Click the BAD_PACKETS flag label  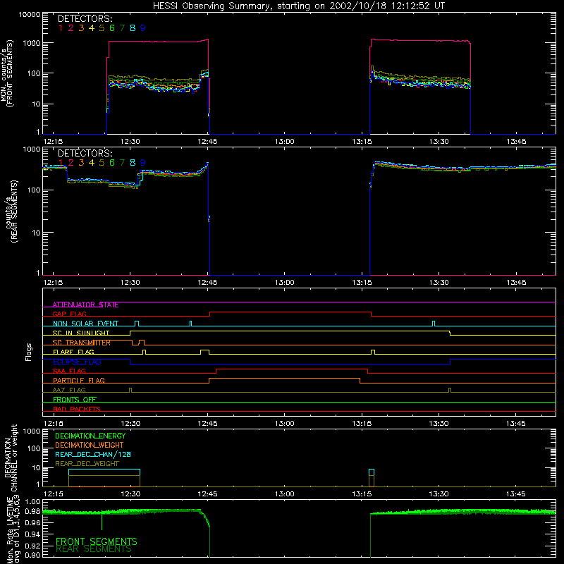tap(77, 409)
